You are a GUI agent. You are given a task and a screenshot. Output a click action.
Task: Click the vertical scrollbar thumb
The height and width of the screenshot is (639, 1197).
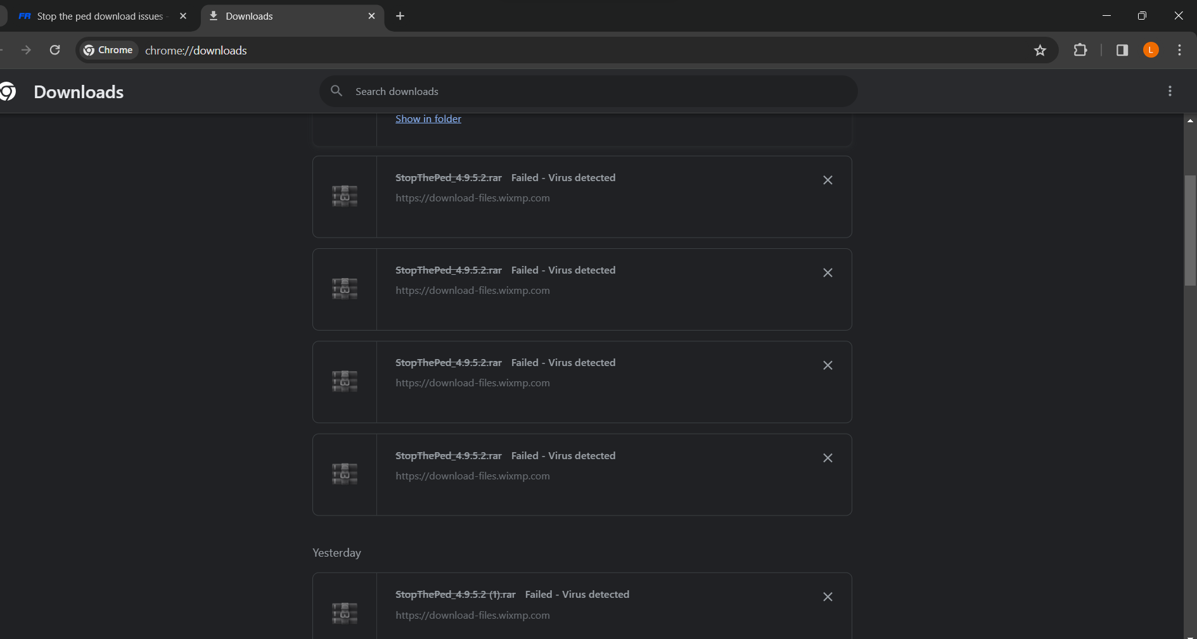pos(1190,231)
